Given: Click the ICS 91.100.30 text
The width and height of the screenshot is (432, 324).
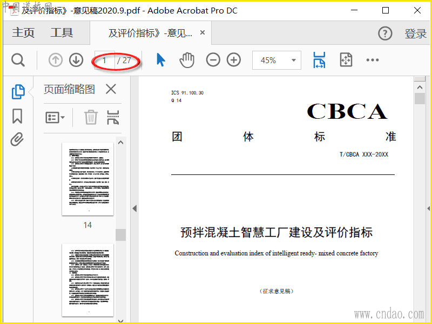Looking at the screenshot, I should pos(187,93).
